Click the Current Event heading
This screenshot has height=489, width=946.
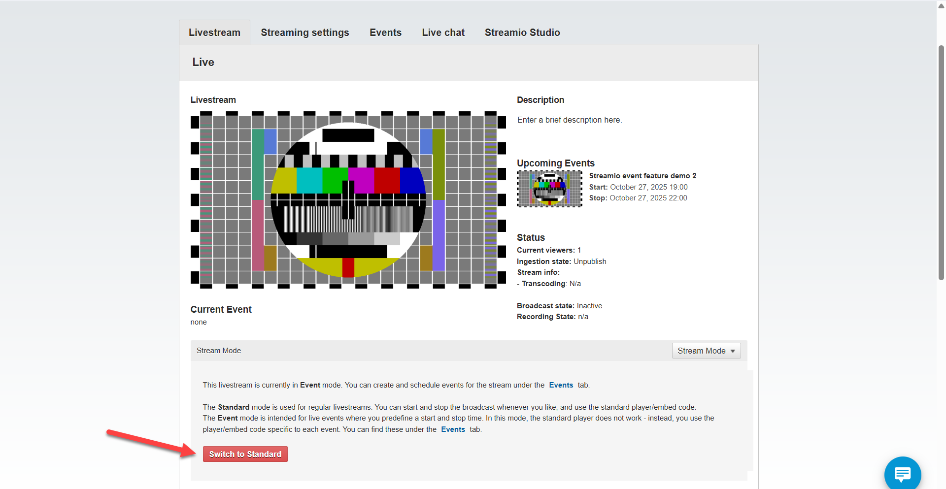(x=221, y=309)
